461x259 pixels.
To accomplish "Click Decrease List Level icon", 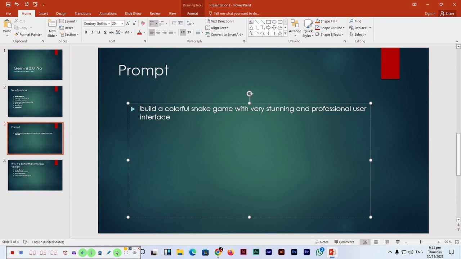I will [x=174, y=23].
